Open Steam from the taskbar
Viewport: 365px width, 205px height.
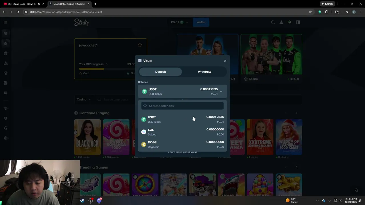point(82,200)
